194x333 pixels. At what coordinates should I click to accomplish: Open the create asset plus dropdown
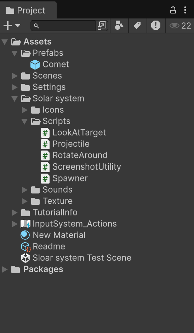tap(12, 26)
